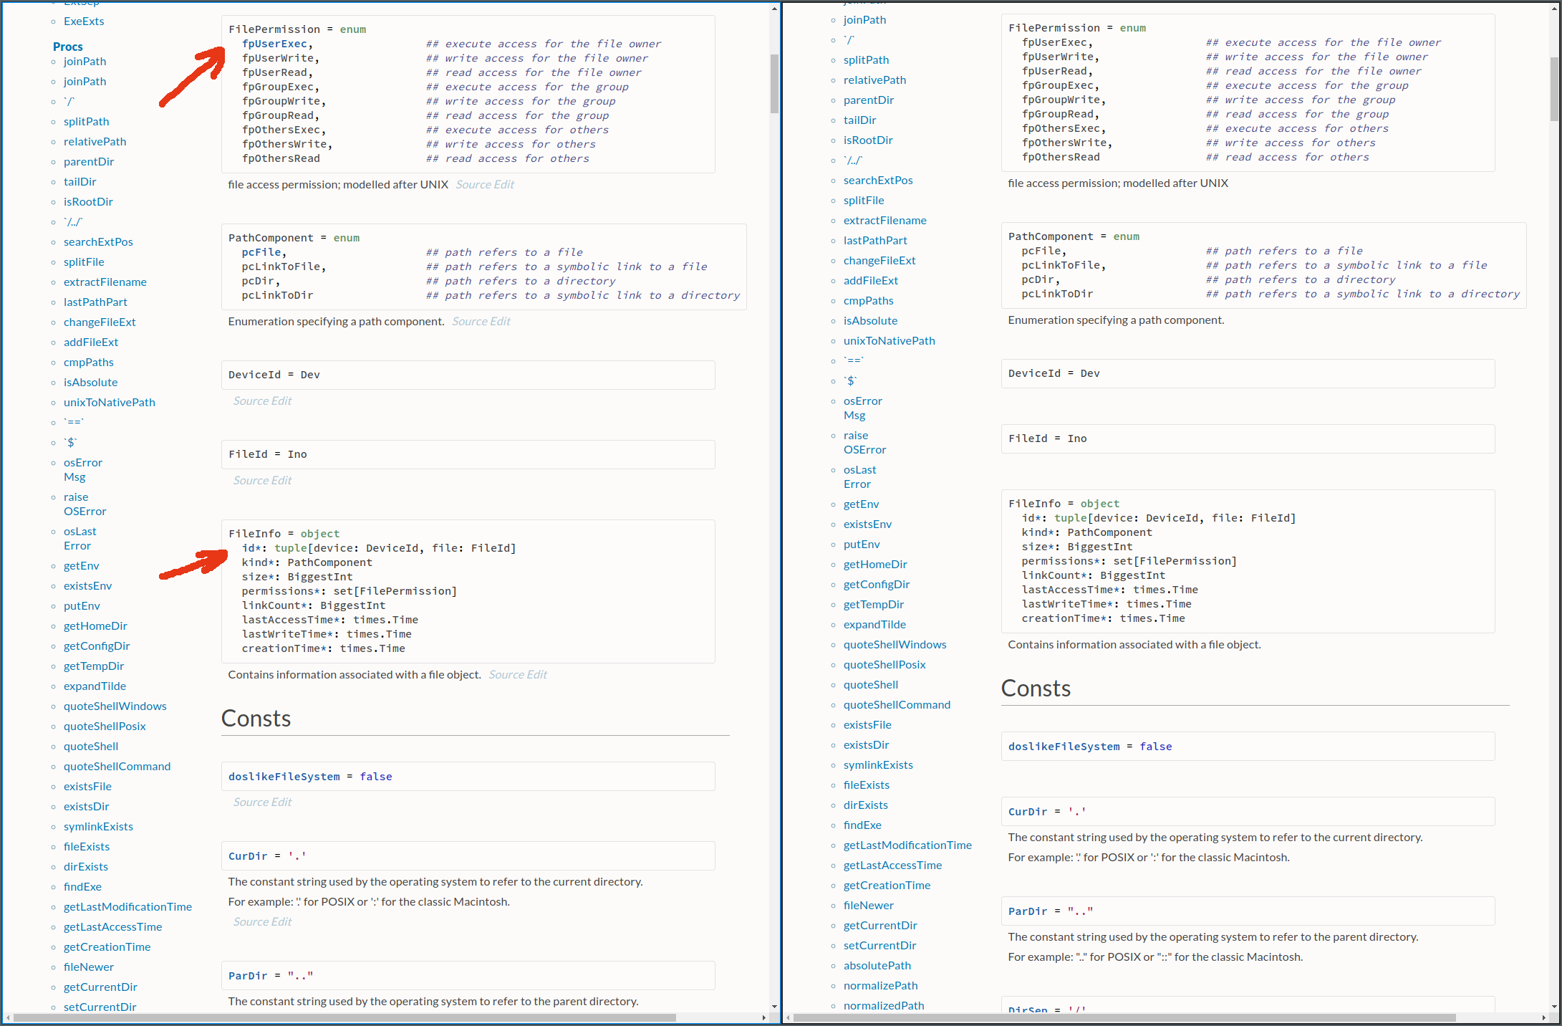Viewport: 1562px width, 1026px height.
Task: Open absolutePath in the right pane sidebar
Action: [x=877, y=966]
